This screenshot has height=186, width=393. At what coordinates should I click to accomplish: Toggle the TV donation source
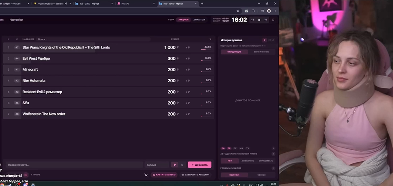[x=248, y=148]
